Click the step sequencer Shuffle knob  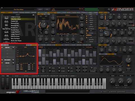click(x=92, y=68)
